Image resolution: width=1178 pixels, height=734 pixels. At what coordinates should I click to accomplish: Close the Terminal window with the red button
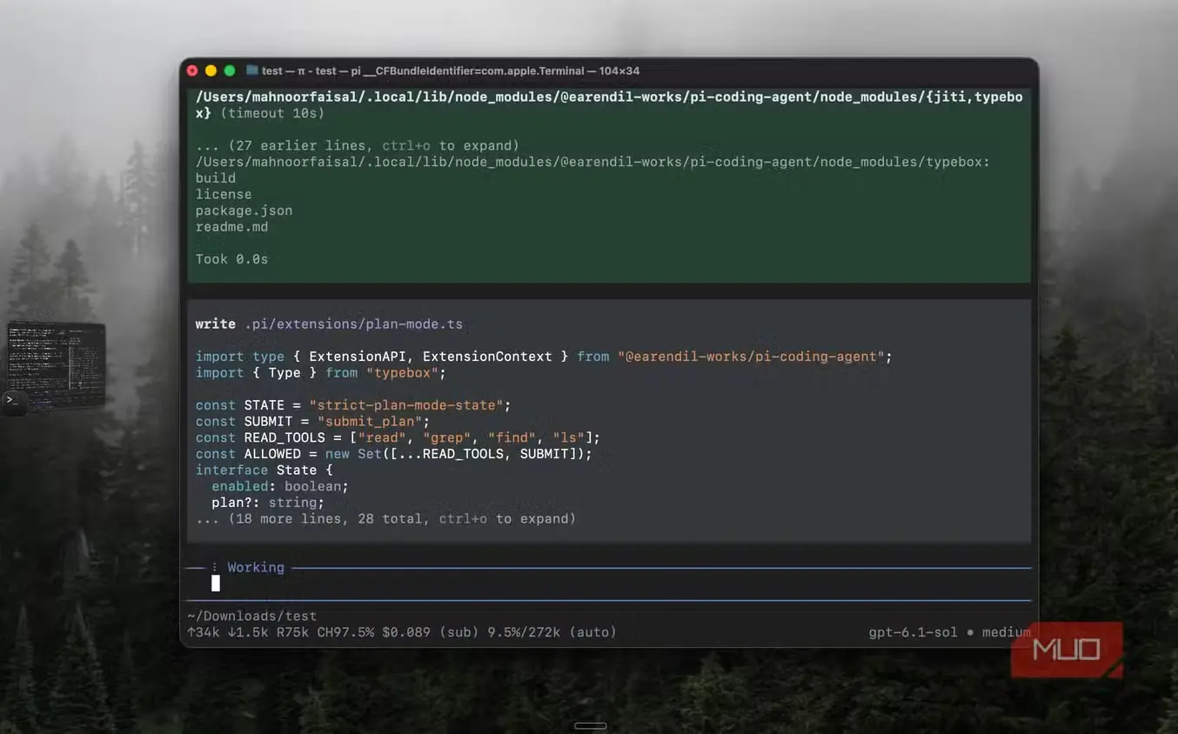click(x=193, y=70)
